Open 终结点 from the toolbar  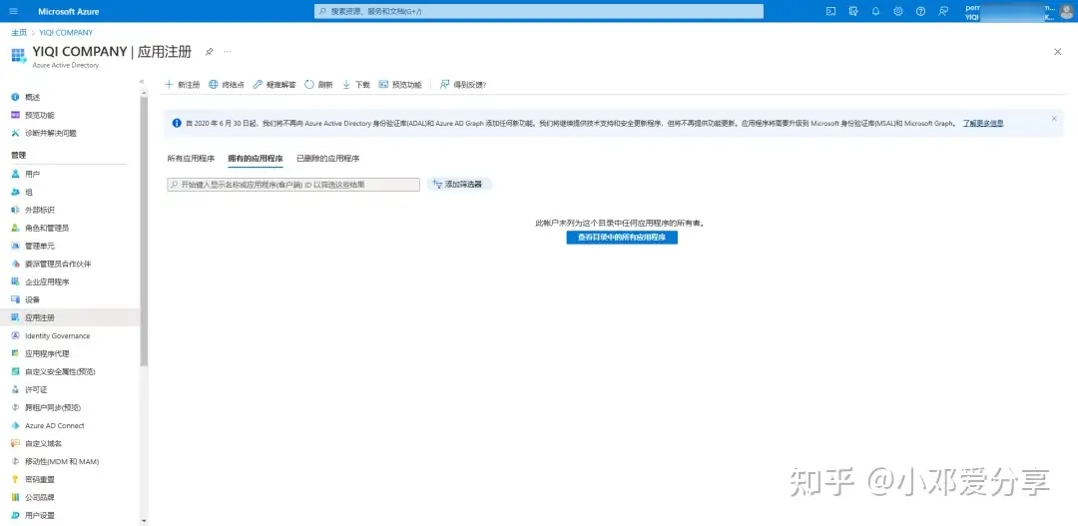pyautogui.click(x=227, y=85)
